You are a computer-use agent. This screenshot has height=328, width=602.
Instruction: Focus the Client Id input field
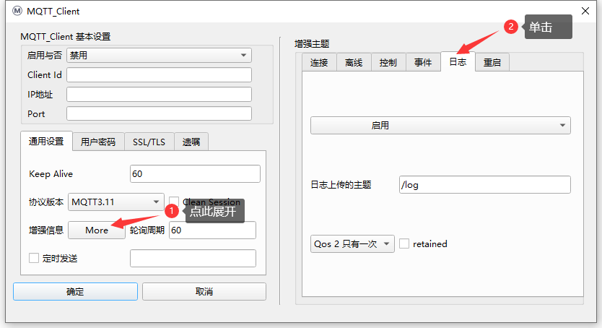tap(159, 75)
